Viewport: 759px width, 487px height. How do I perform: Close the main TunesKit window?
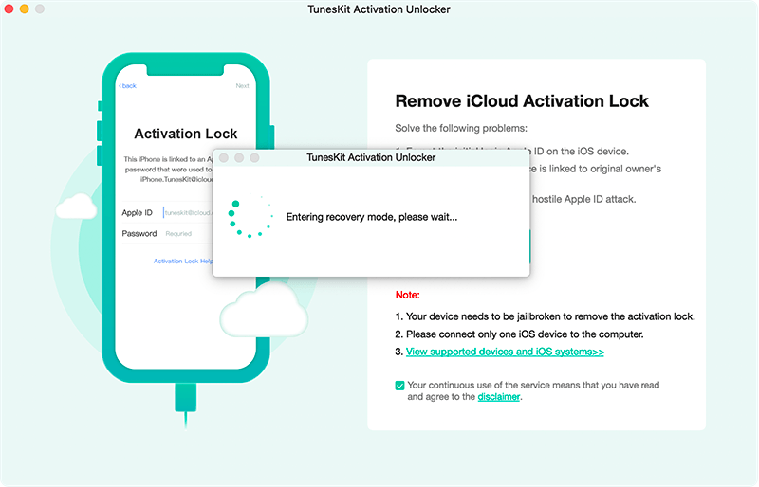11,9
